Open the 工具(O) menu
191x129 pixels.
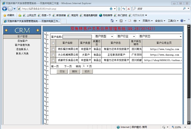tap(173, 21)
